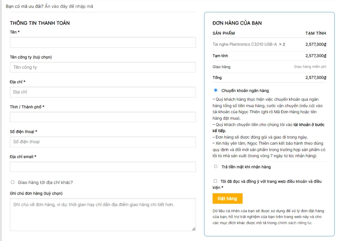Focus the 'Tên' name input field
Viewport: 339px width, 241px height.
tap(103, 42)
